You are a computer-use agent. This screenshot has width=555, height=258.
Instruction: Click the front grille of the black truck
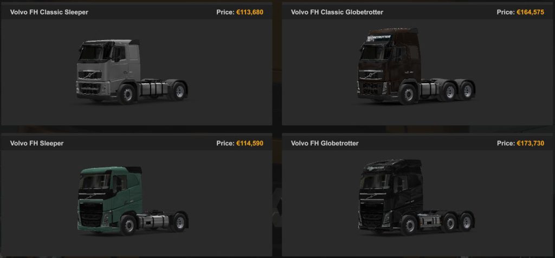click(372, 214)
